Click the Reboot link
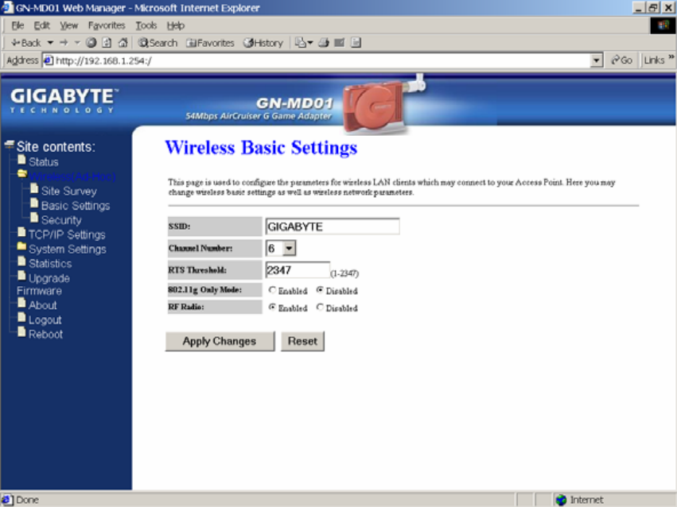 pyautogui.click(x=45, y=334)
